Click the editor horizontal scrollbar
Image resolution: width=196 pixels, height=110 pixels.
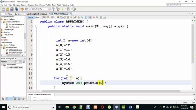(x=111, y=91)
